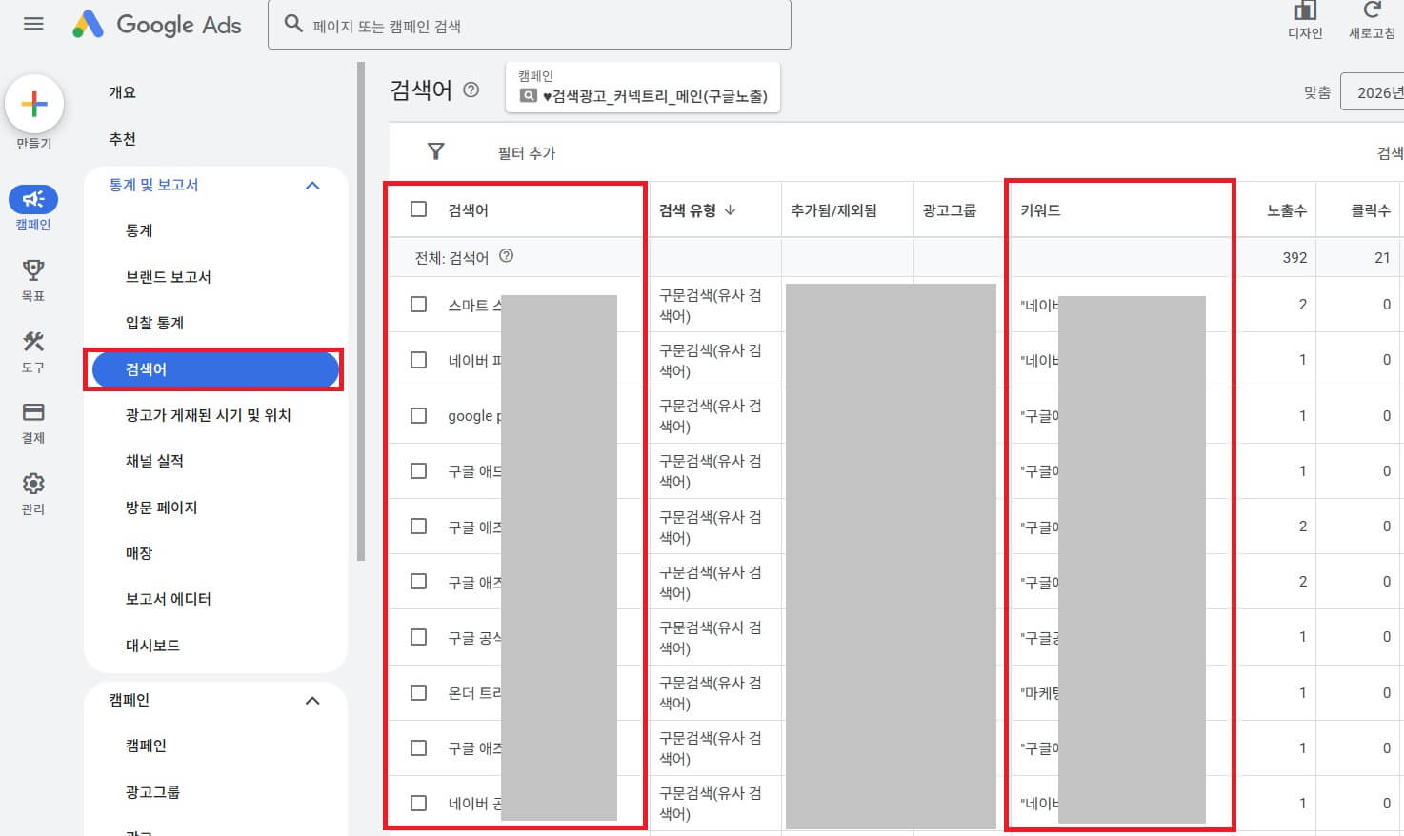Open 캠페인 sub-item under 캠페인 section
The width and height of the screenshot is (1404, 836).
coord(146,746)
